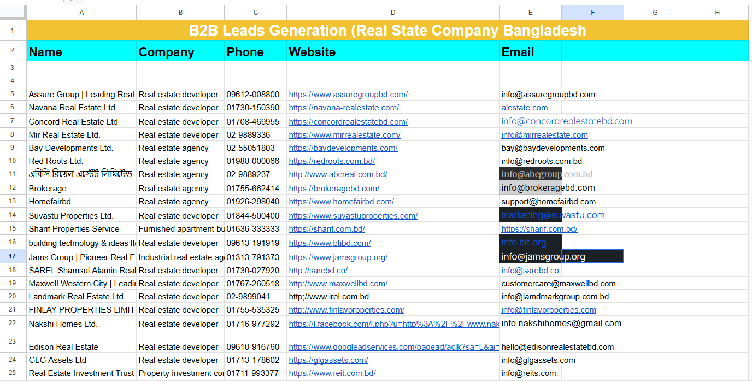
Task: Open the redroots.com.bd link
Action: coord(332,161)
